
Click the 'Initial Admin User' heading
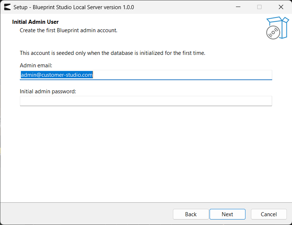pyautogui.click(x=36, y=22)
